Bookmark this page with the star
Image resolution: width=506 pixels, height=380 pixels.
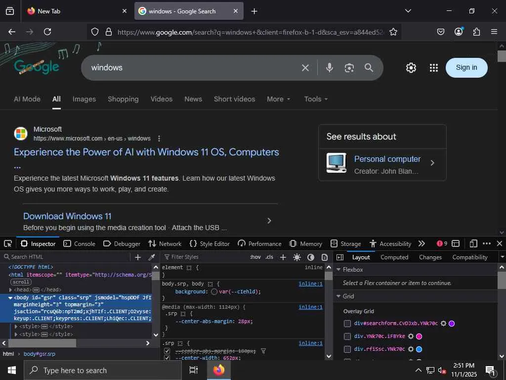click(393, 32)
